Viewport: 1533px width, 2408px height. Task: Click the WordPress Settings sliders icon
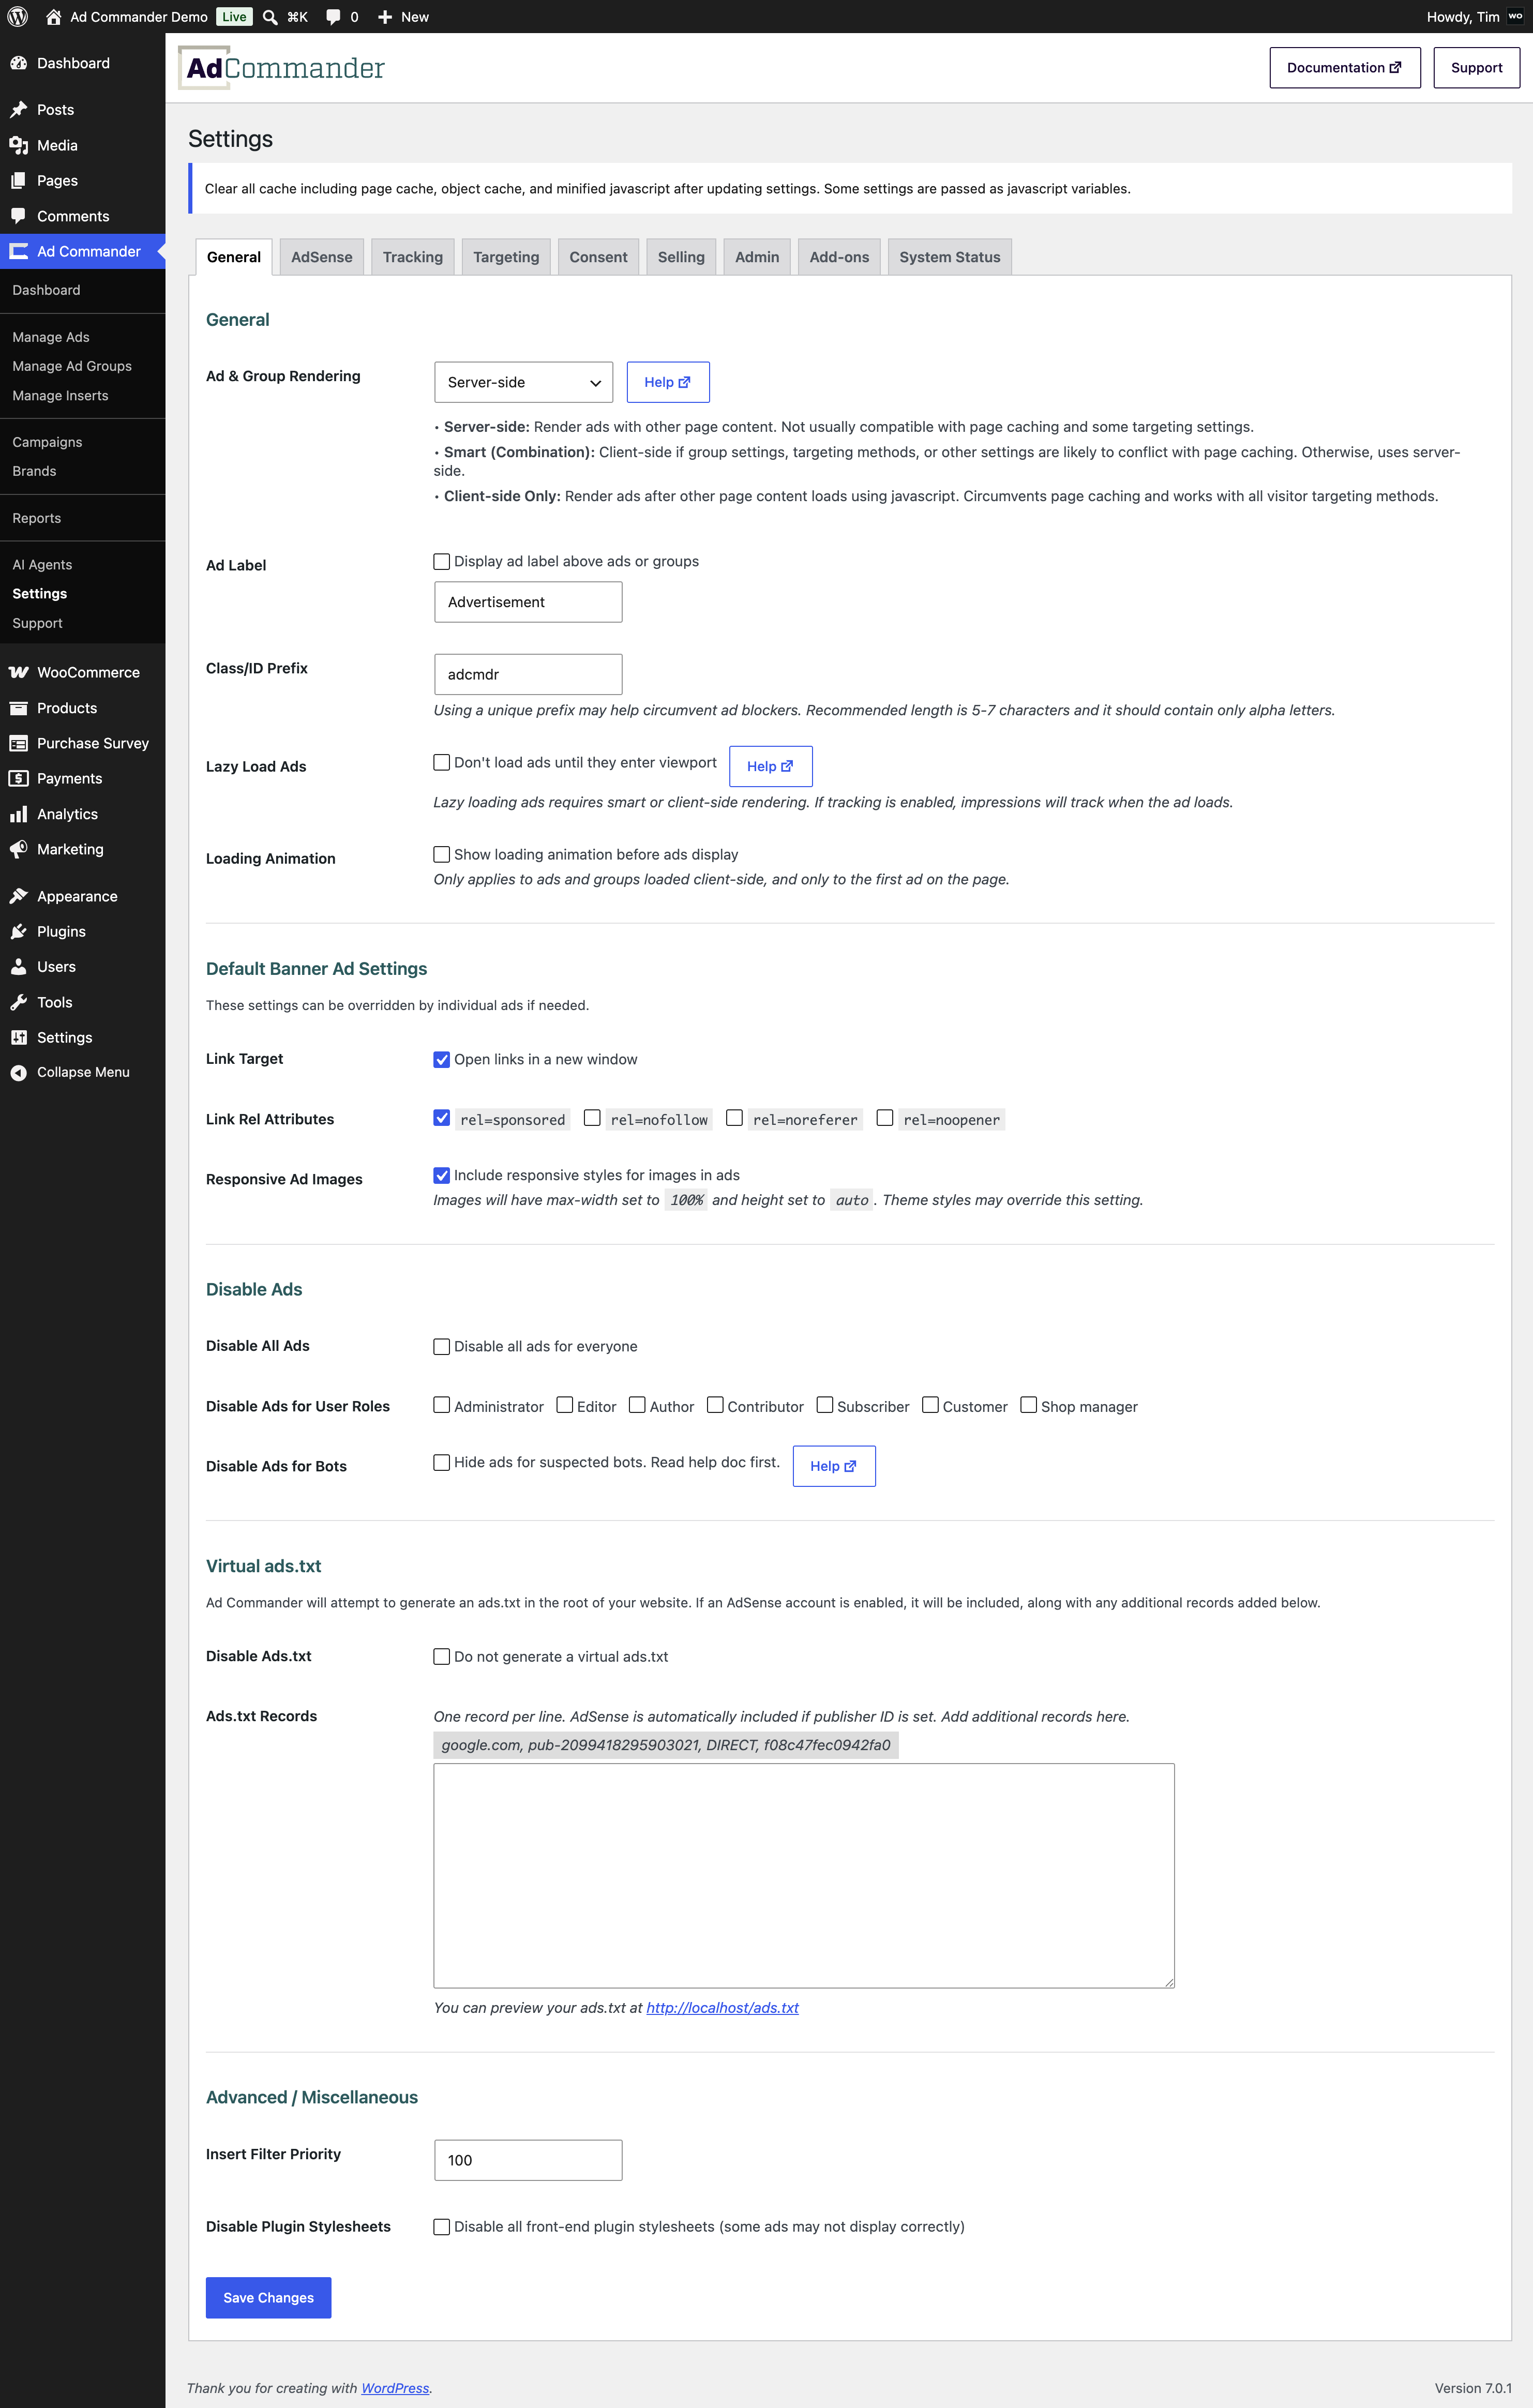(x=18, y=1038)
